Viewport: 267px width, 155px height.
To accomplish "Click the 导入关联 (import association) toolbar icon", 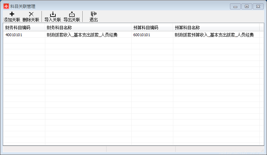I will tap(53, 16).
